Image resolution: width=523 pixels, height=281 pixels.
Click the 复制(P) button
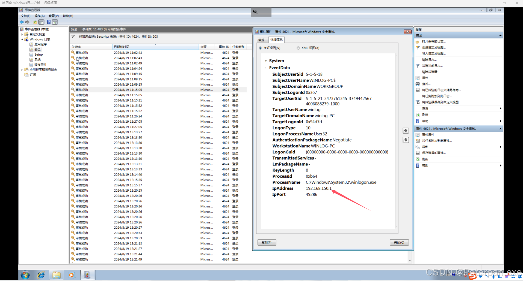267,243
